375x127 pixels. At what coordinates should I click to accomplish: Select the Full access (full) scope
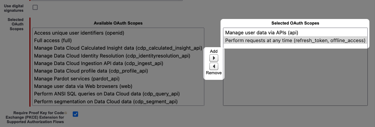(x=53, y=40)
